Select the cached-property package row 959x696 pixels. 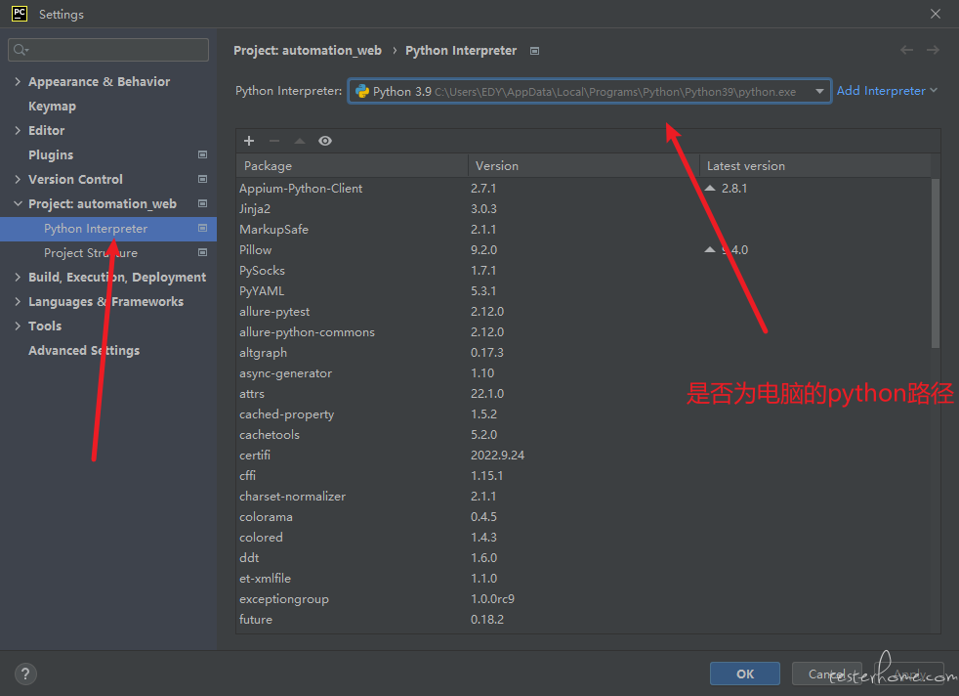point(584,414)
